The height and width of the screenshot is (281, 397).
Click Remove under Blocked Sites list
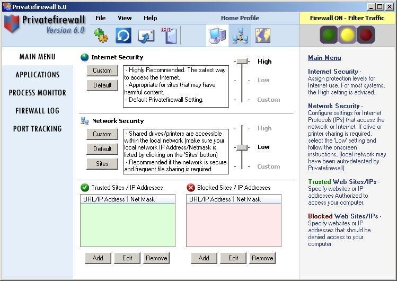[262, 258]
